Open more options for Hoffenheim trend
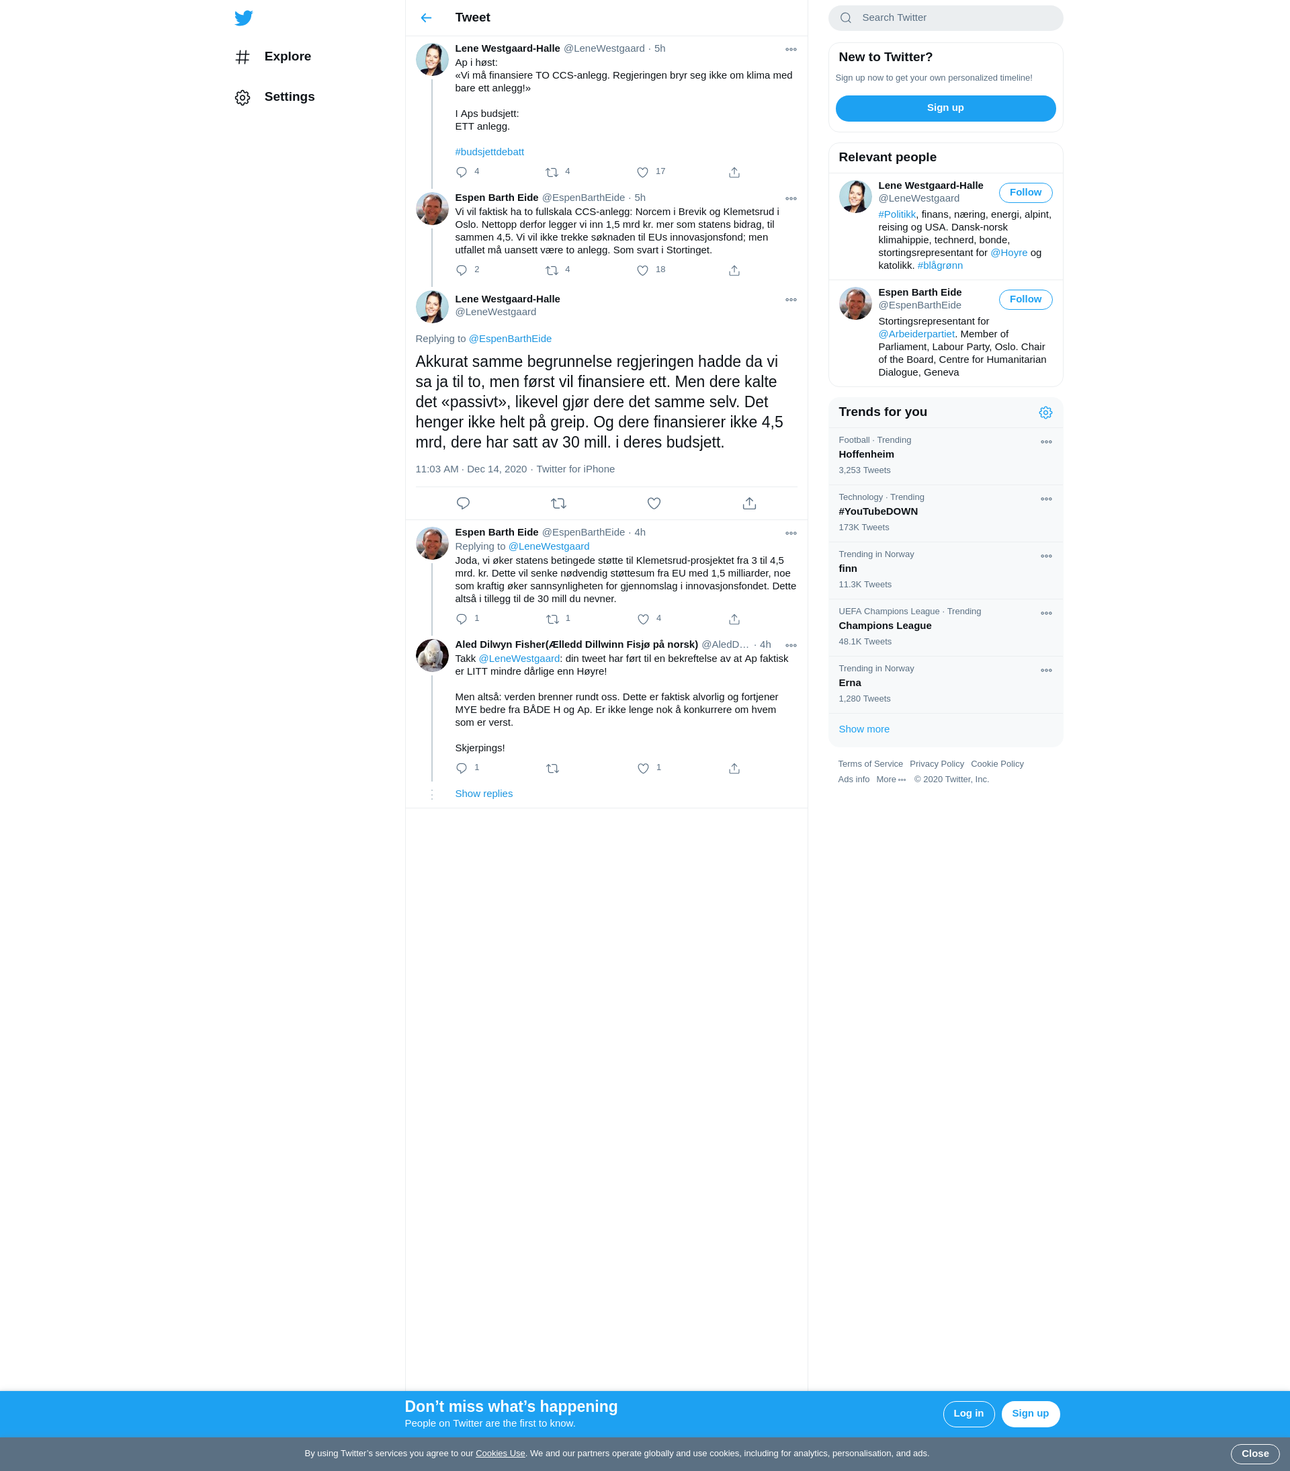The height and width of the screenshot is (1471, 1290). tap(1046, 442)
